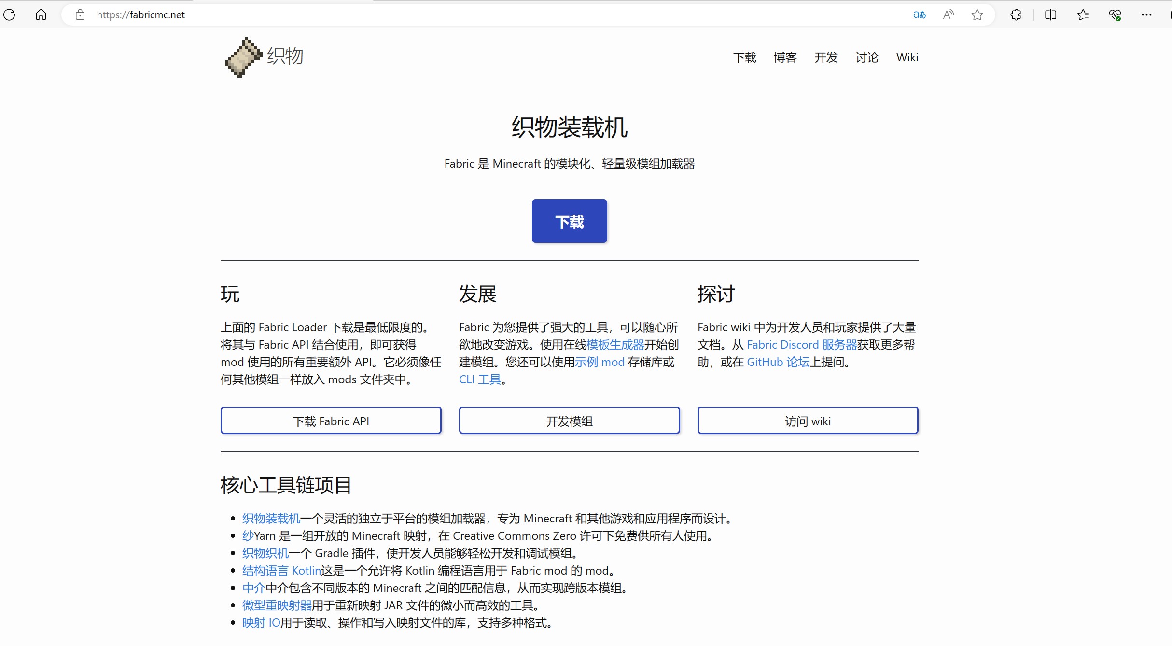1172x646 pixels.
Task: Open browser essentials heart icon
Action: pos(1115,15)
